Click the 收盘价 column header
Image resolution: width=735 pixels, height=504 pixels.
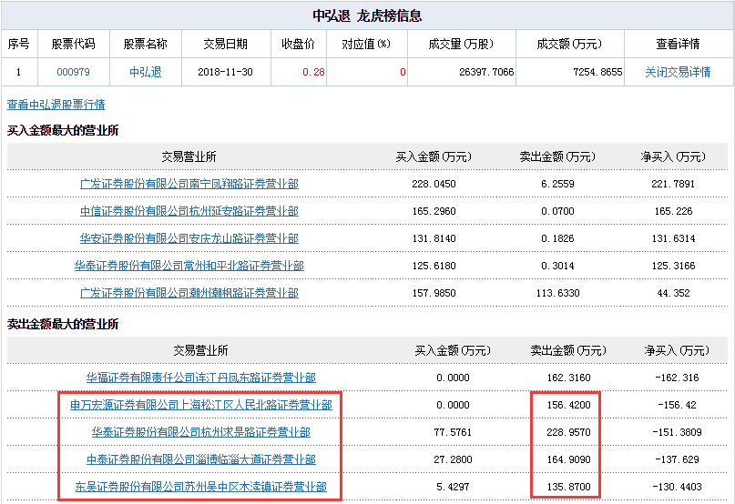[x=298, y=44]
